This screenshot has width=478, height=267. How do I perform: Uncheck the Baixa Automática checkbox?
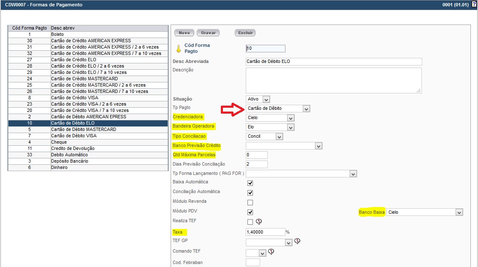click(x=250, y=183)
